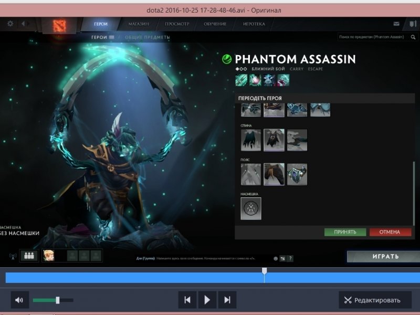Click the blue video timeline bar
420x315 pixels.
213,278
